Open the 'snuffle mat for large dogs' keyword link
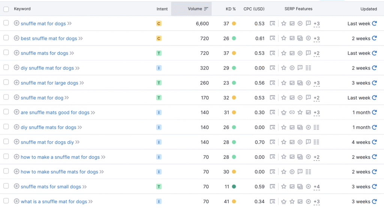Image resolution: width=384 pixels, height=208 pixels. (49, 83)
